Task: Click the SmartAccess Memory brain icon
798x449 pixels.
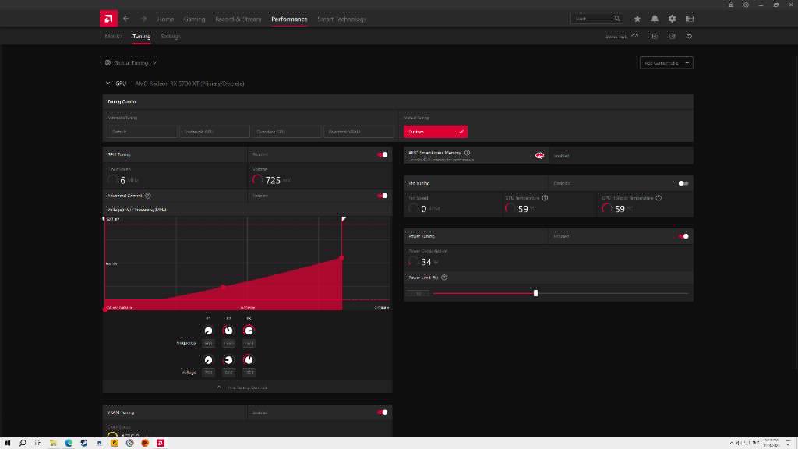Action: coord(539,155)
